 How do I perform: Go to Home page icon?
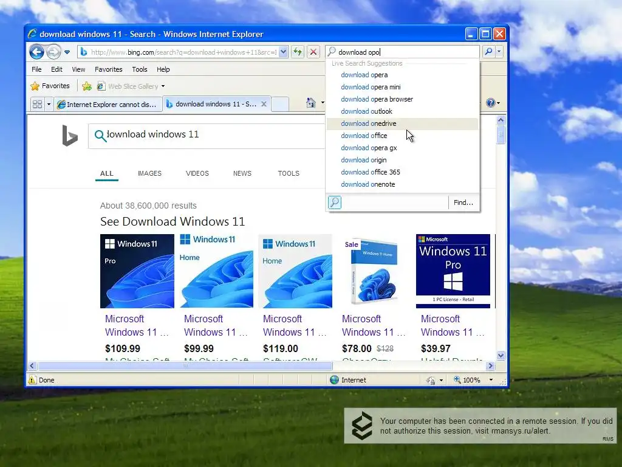pyautogui.click(x=310, y=103)
